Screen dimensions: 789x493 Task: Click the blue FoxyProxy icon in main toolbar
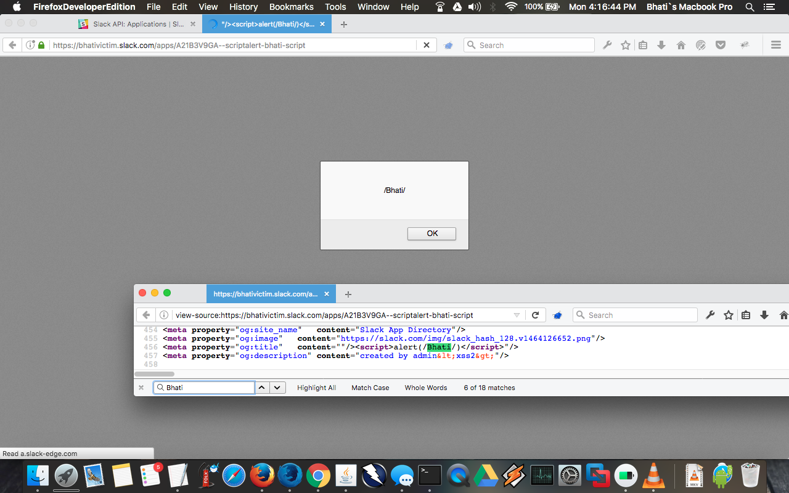coord(449,45)
